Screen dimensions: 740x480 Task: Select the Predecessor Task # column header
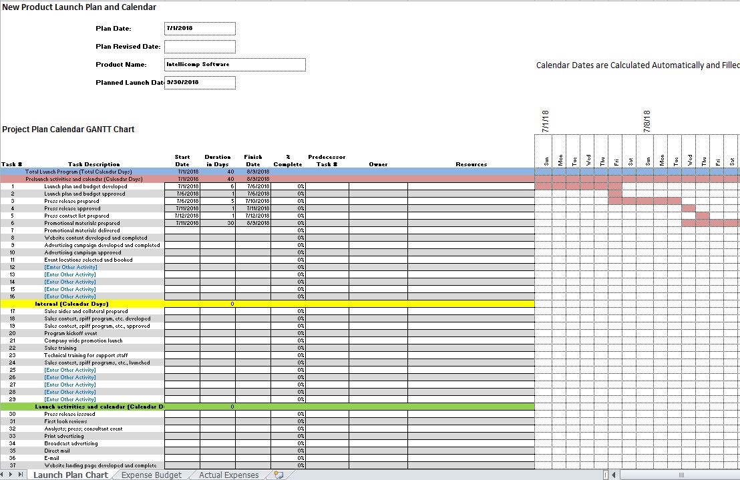pyautogui.click(x=327, y=160)
